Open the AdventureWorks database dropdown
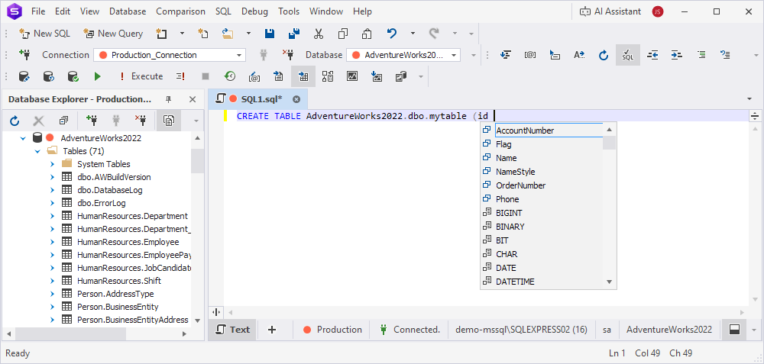The width and height of the screenshot is (764, 364). tap(455, 55)
